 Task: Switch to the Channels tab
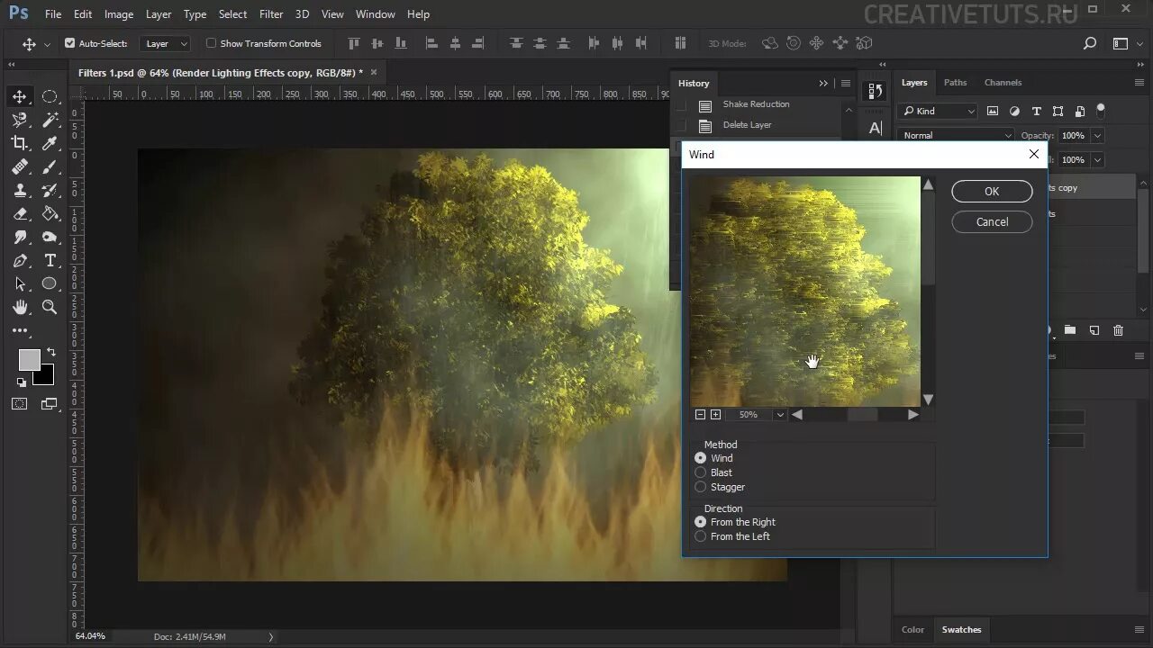click(1003, 82)
